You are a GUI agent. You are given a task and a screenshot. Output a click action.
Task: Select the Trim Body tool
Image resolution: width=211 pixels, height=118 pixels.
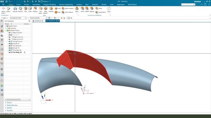tap(41, 10)
